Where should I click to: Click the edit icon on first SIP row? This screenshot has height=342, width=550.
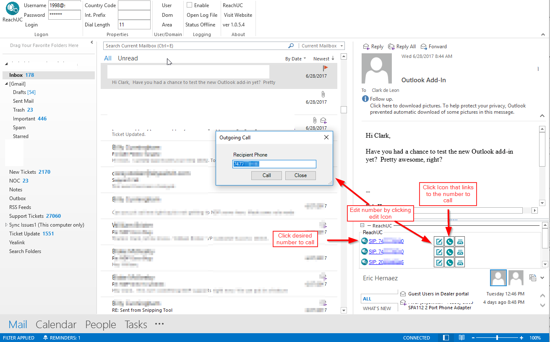(x=439, y=241)
